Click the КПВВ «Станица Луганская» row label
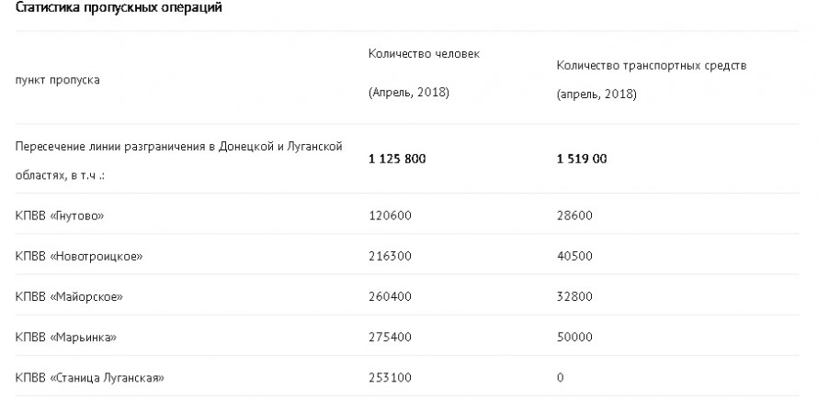Image resolution: width=818 pixels, height=399 pixels. [x=90, y=378]
